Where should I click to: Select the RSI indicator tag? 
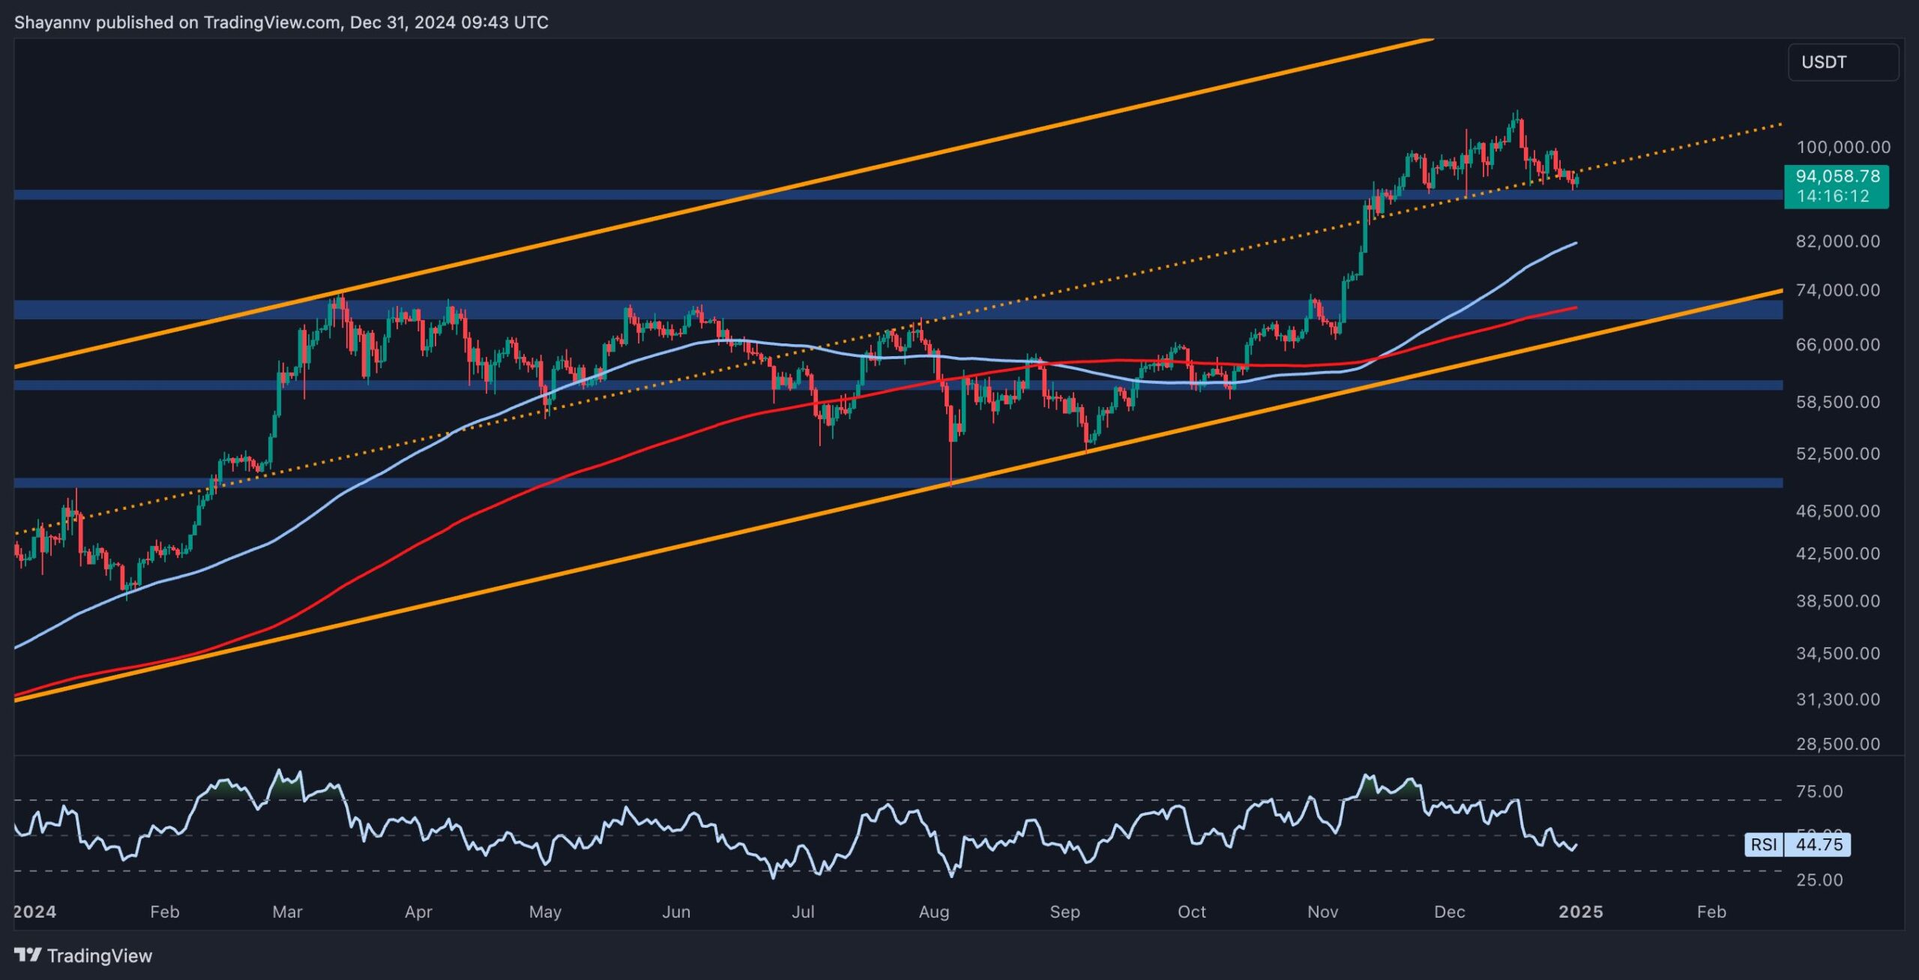[1763, 845]
